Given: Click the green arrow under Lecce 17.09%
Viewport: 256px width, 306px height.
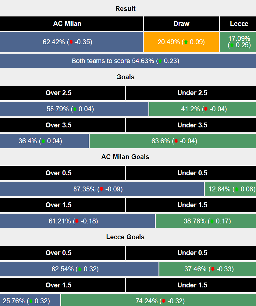Looking at the screenshot, I should coord(232,45).
